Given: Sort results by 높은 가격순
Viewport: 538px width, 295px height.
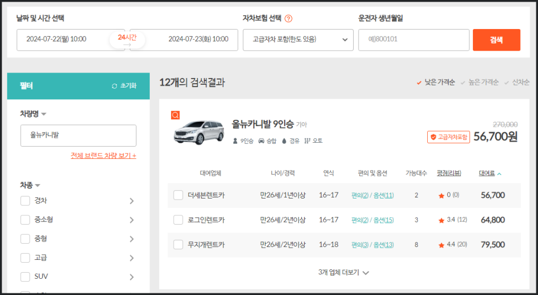Looking at the screenshot, I should [x=480, y=83].
